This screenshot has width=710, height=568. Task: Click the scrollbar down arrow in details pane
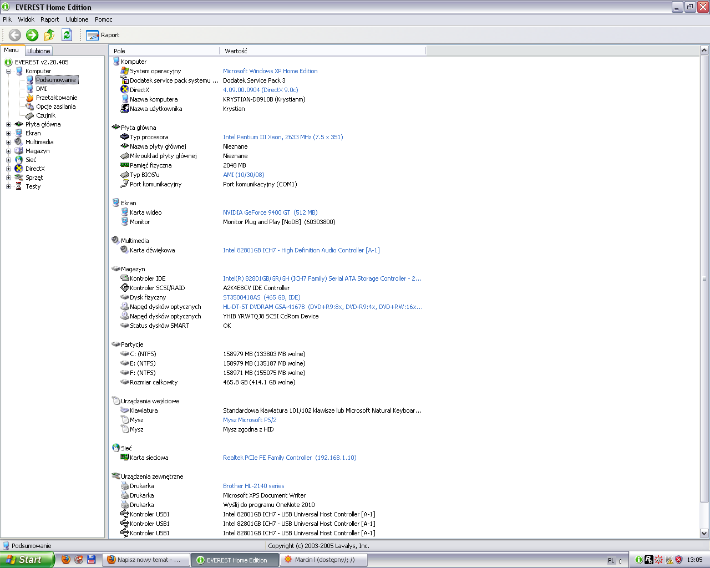click(x=704, y=533)
